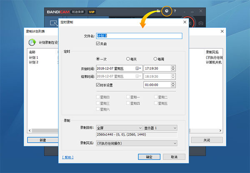Check the 星期二 checkbox
The width and height of the screenshot is (250, 173).
click(156, 97)
